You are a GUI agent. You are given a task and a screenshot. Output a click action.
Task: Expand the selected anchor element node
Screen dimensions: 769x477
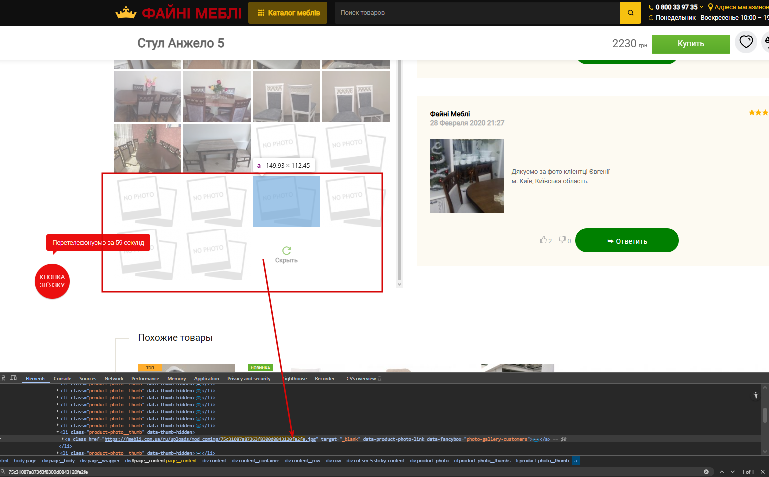pos(63,439)
